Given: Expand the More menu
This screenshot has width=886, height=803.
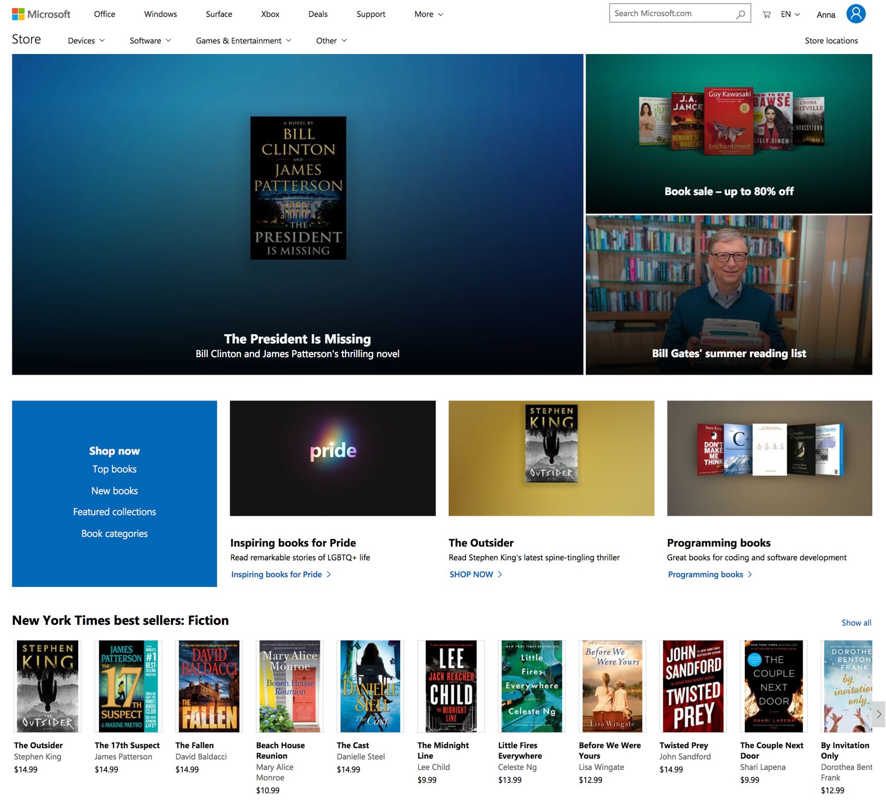Looking at the screenshot, I should 429,14.
